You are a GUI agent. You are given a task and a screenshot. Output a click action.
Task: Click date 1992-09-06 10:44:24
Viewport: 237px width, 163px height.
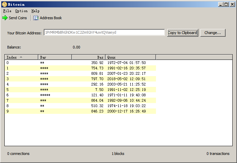(126, 100)
